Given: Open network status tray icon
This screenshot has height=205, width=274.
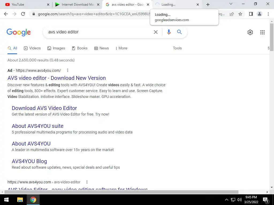Looking at the screenshot, I should (x=233, y=200).
